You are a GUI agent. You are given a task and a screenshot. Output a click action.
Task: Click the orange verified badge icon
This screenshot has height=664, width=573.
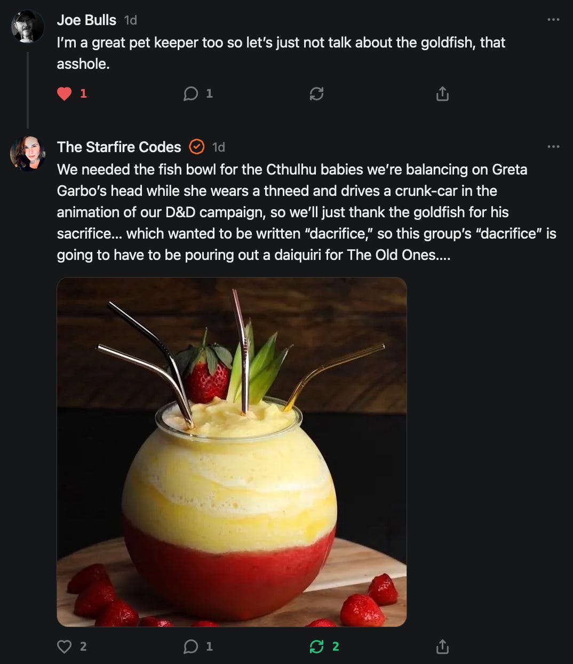(197, 147)
